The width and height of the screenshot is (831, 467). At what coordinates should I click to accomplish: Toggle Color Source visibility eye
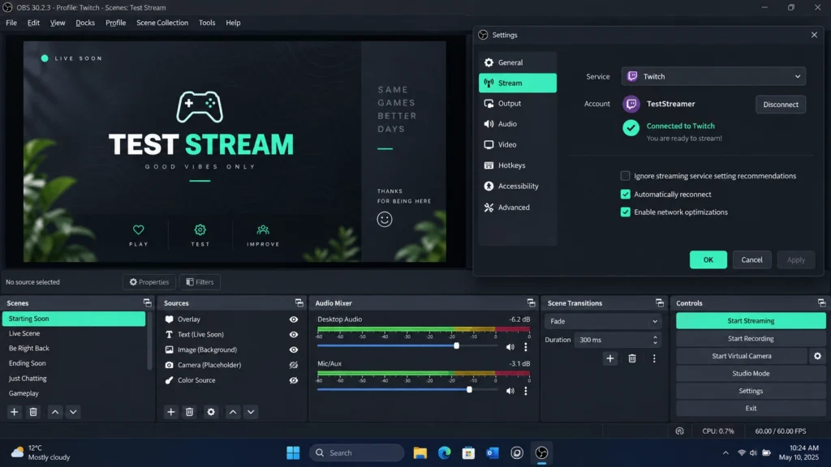click(x=294, y=380)
